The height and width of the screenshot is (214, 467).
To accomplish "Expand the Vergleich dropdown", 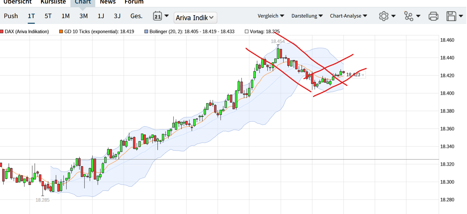I will click(271, 16).
